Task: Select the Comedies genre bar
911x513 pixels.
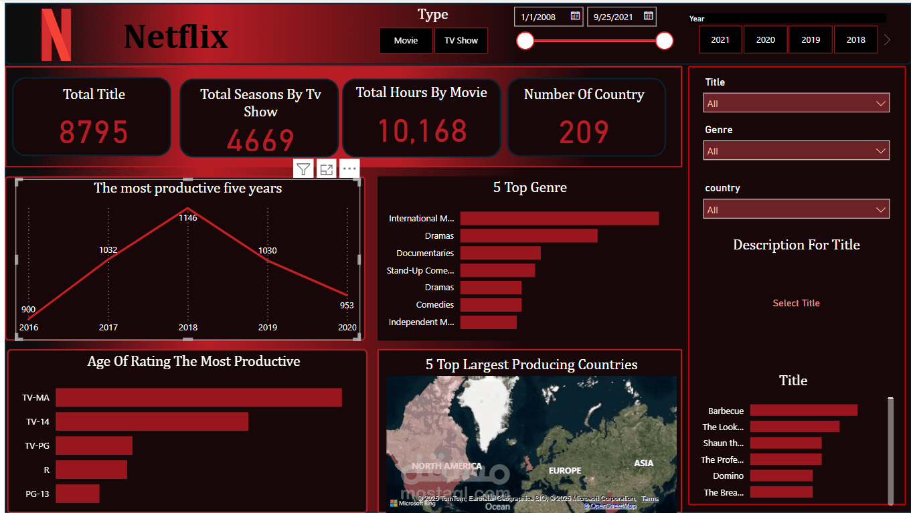Action: 491,305
